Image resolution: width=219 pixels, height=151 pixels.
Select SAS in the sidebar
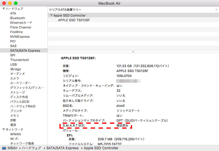13,46
